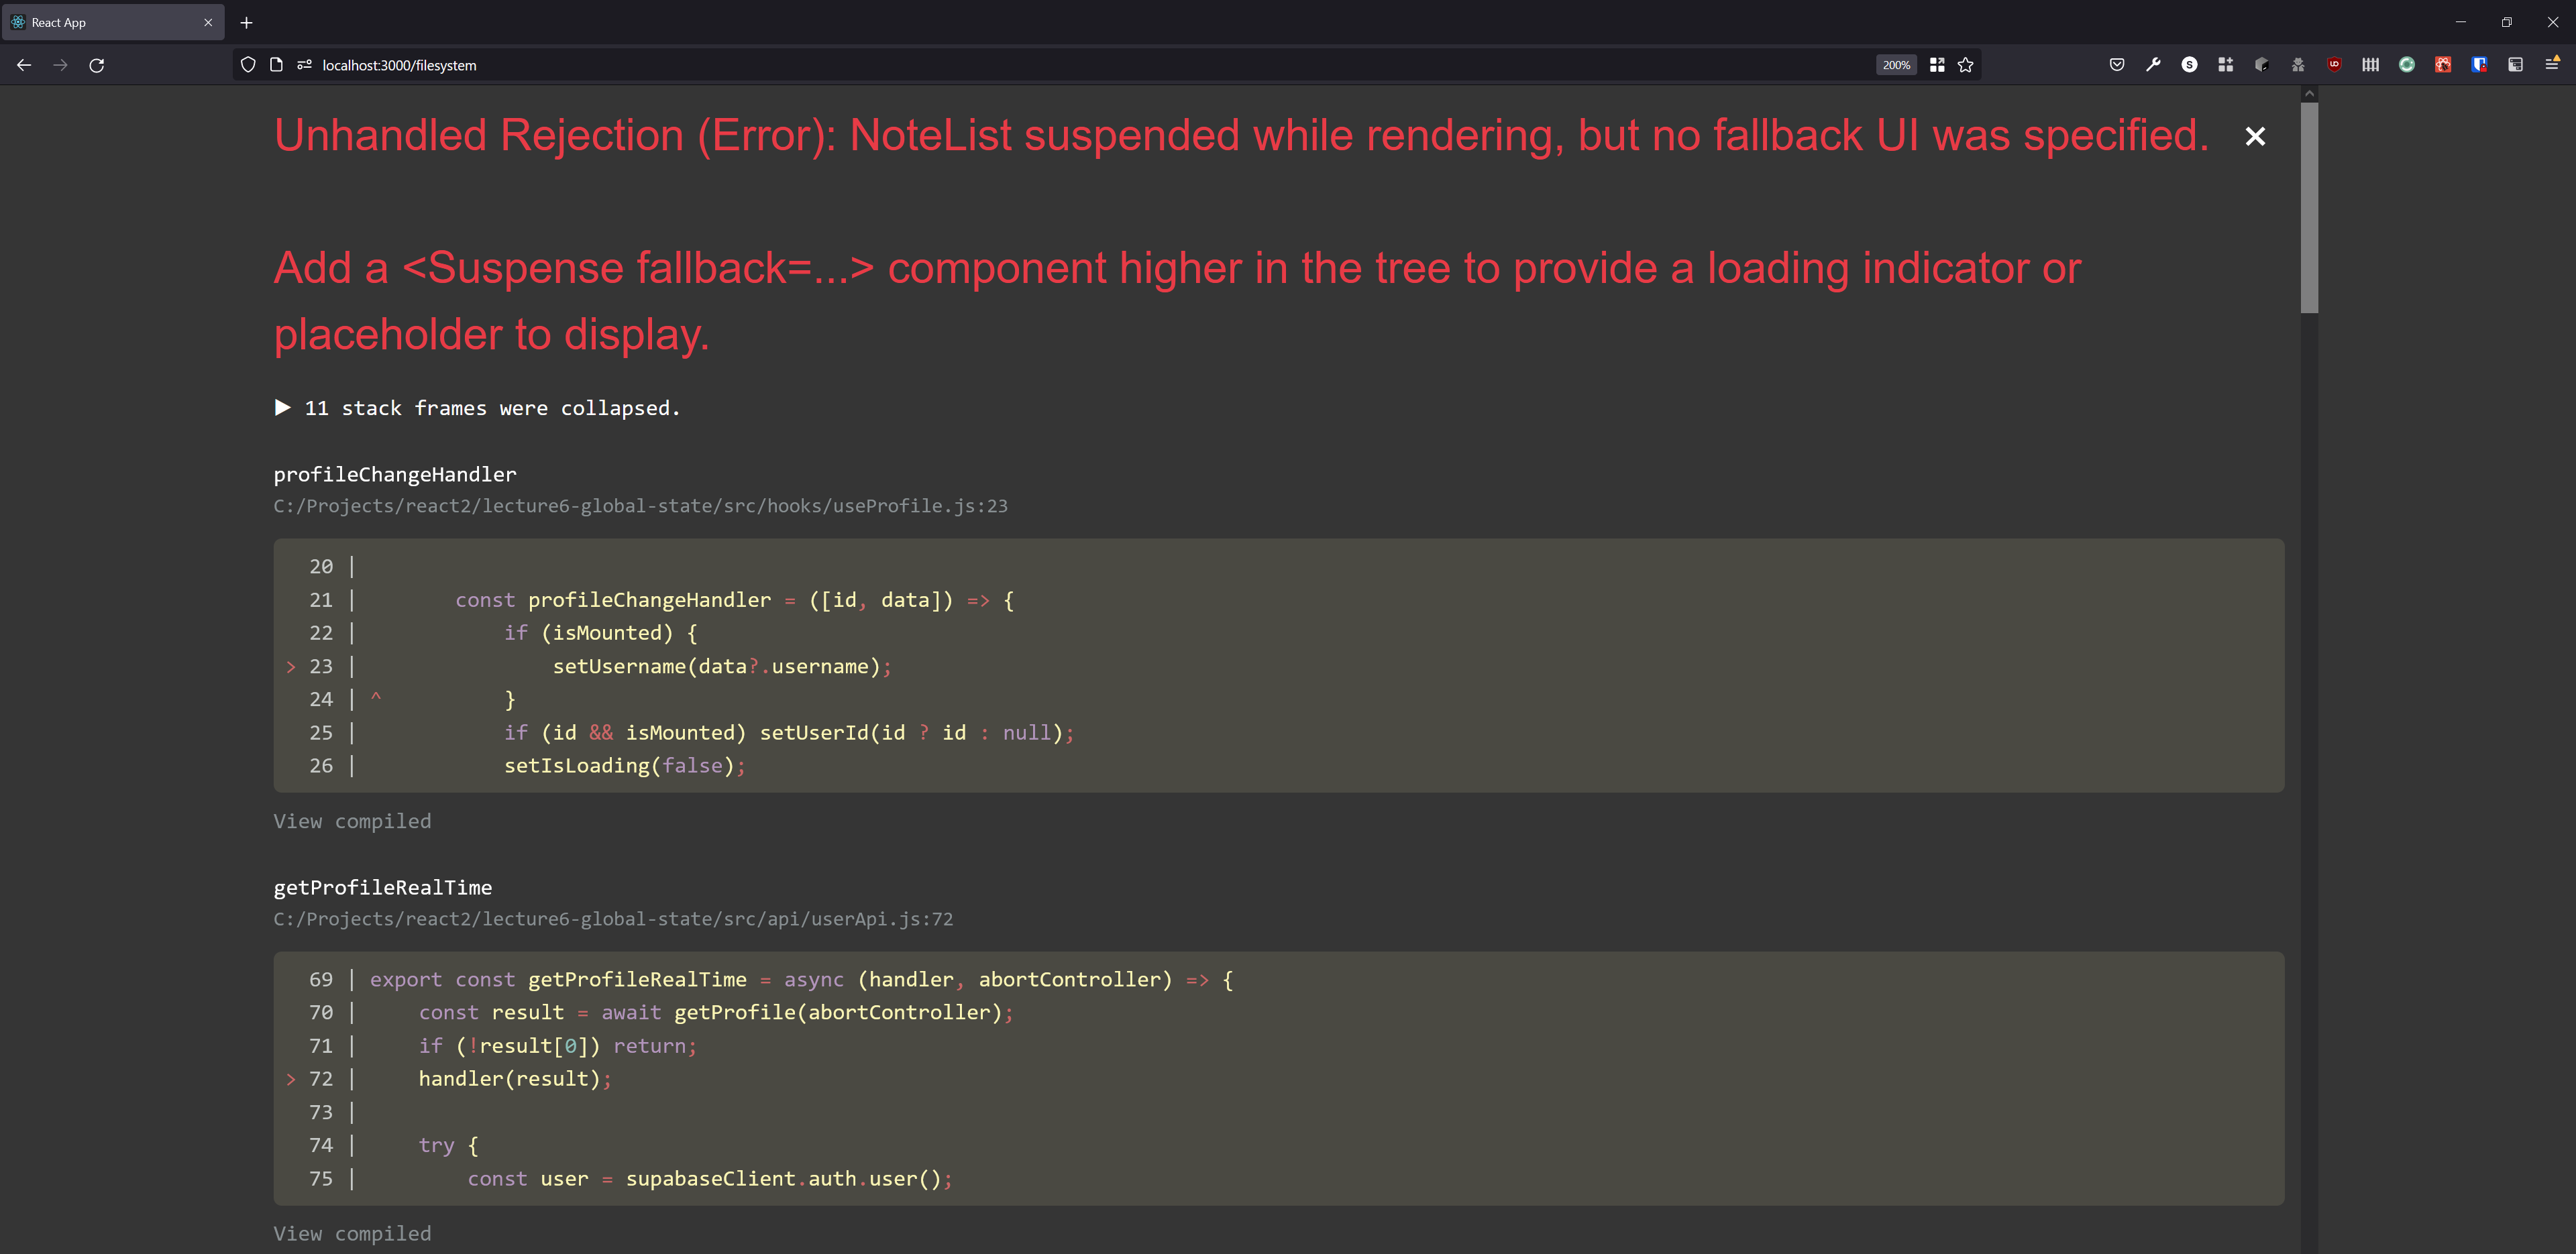This screenshot has height=1254, width=2576.
Task: Reset the 200% zoom level badge
Action: (1895, 65)
